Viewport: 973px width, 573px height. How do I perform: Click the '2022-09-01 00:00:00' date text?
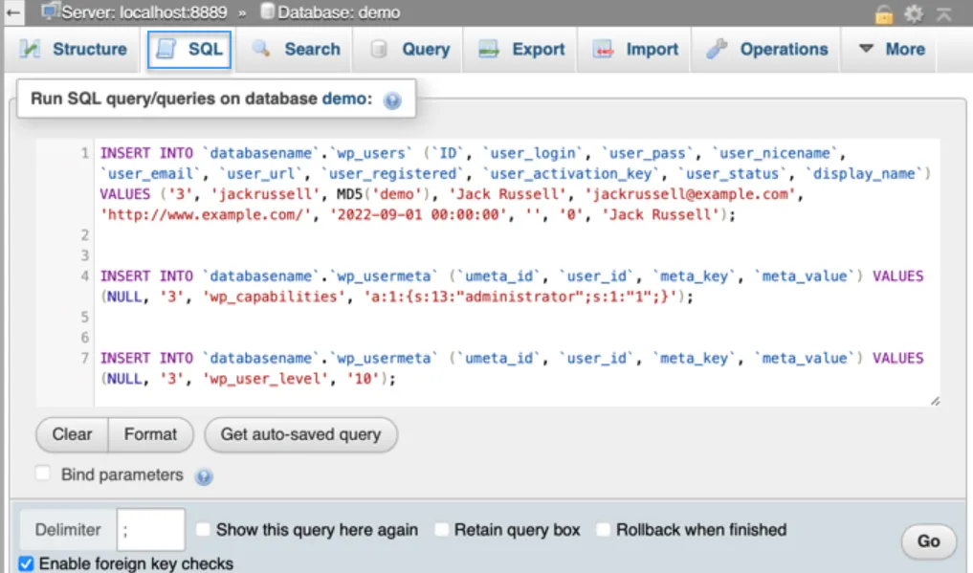pyautogui.click(x=418, y=214)
